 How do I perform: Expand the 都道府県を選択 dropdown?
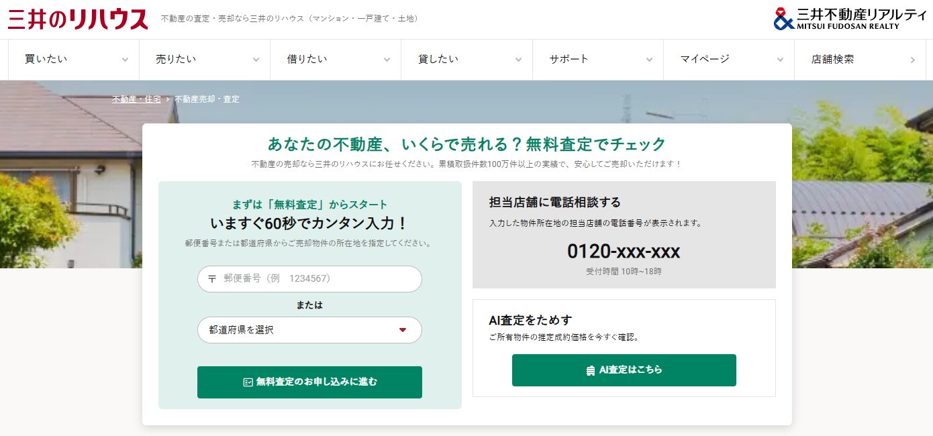coord(309,329)
